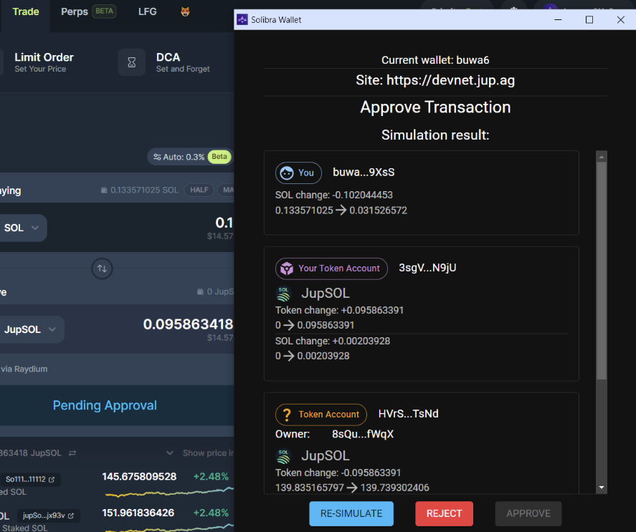The height and width of the screenshot is (532, 636).
Task: Click the You badge face icon
Action: coord(287,173)
